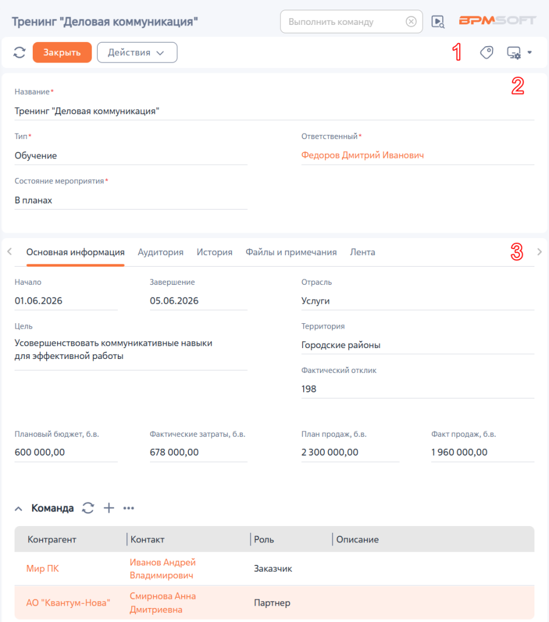Open Федоров Дмитрий Иванович contact link

(x=363, y=155)
